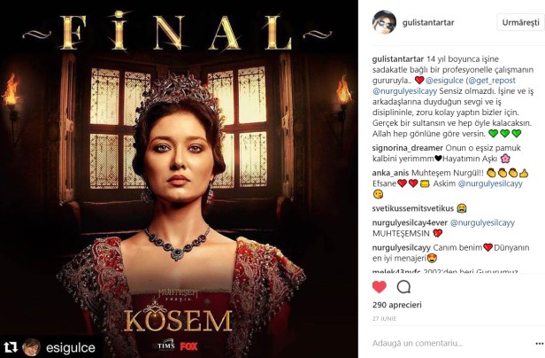Open the gulistantartar username in the header
The image size is (545, 358).
(428, 23)
